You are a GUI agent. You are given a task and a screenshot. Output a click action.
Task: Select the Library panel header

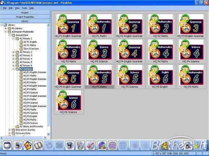25,21
